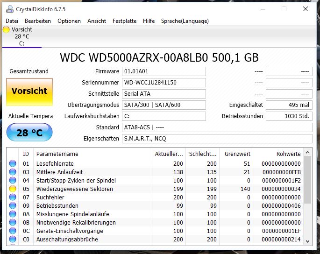Click the yellow Vorsicht disk status circle
Viewport: 320px width, 254px height.
[6, 29]
